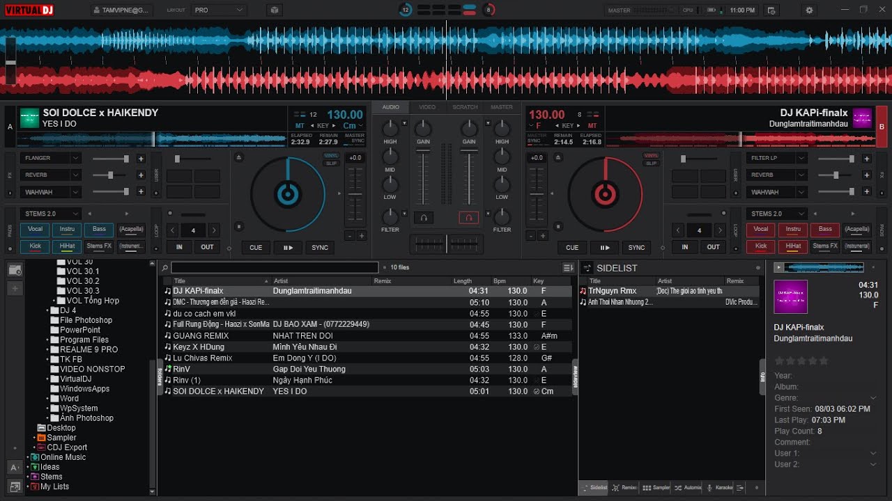Viewport: 892px width, 501px height.
Task: Toggle the Vocal stem pad on deck A
Action: [x=35, y=229]
